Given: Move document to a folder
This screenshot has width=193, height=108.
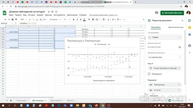Looking at the screenshot, I should [52, 12].
